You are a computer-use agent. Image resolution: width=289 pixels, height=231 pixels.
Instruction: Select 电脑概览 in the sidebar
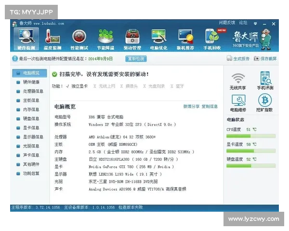(29, 73)
